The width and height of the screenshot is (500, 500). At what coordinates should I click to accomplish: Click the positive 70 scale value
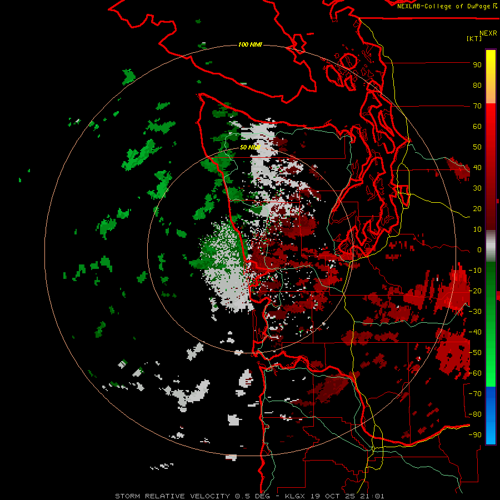tap(477, 106)
